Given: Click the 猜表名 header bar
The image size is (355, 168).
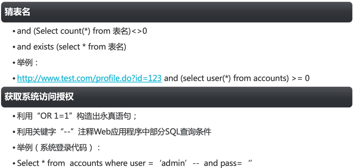Looking at the screenshot, I should (177, 12).
